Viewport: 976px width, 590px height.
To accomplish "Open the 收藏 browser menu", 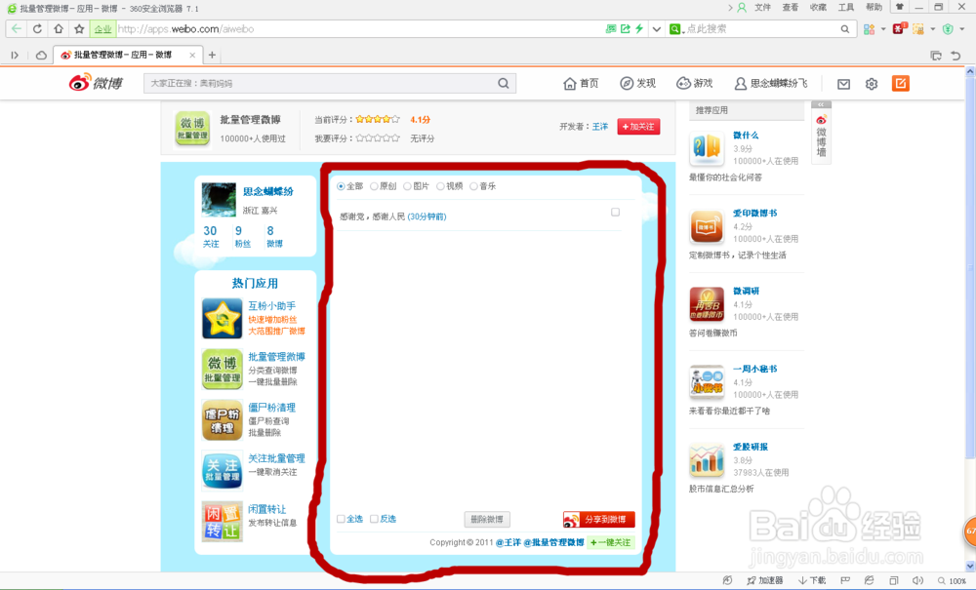I will [819, 8].
